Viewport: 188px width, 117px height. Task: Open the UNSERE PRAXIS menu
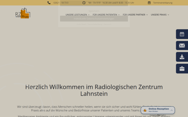(x=159, y=15)
